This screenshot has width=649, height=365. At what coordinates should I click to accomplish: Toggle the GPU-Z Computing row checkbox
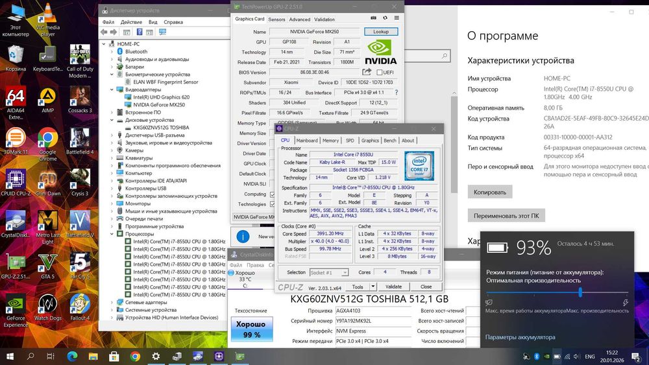(x=273, y=194)
